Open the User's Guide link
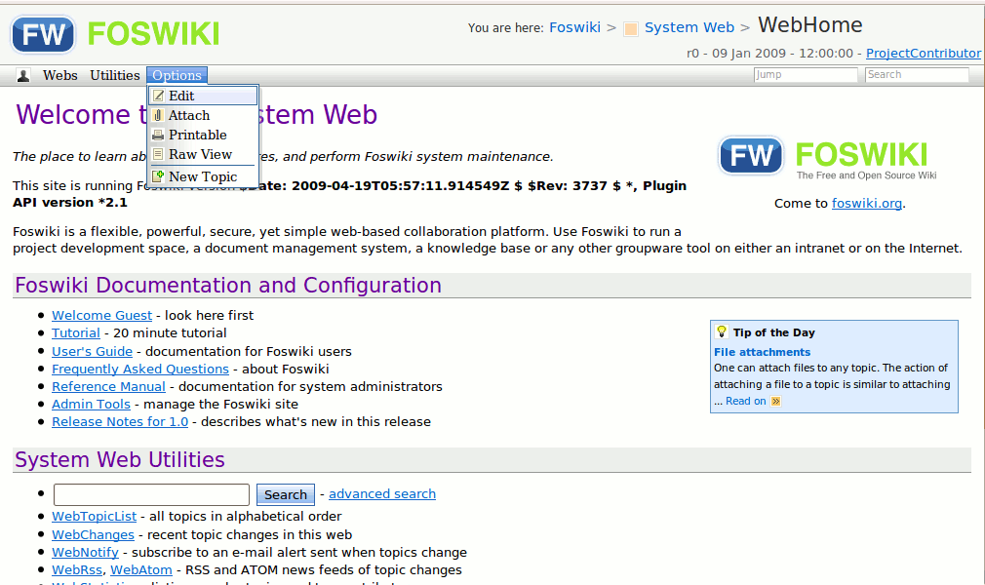This screenshot has height=585, width=985. click(x=92, y=351)
